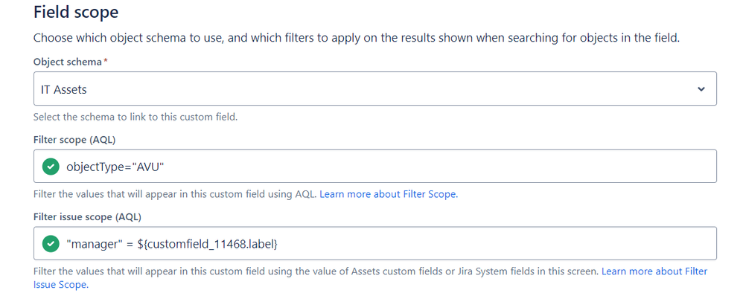Click the Object schema field label
This screenshot has height=293, width=743.
[67, 62]
